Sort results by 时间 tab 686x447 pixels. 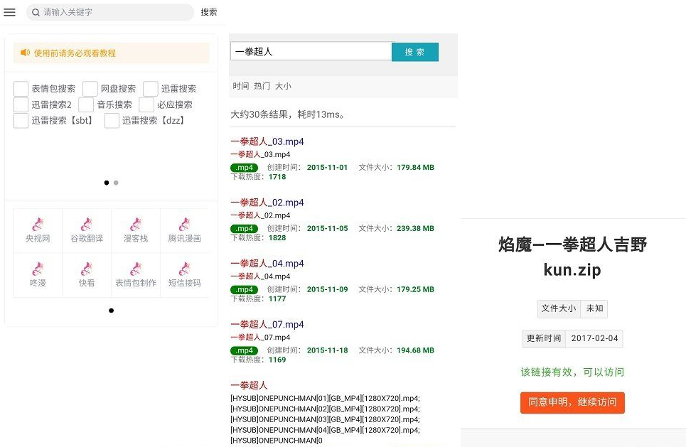[241, 86]
